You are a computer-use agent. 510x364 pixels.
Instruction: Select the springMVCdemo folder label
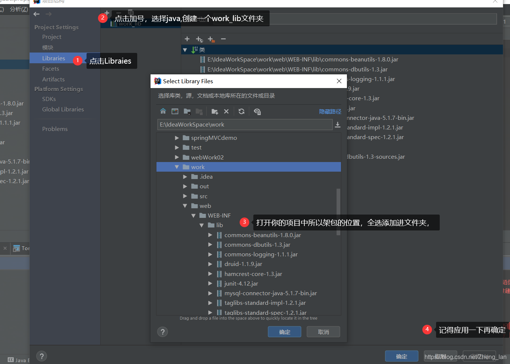pos(214,138)
